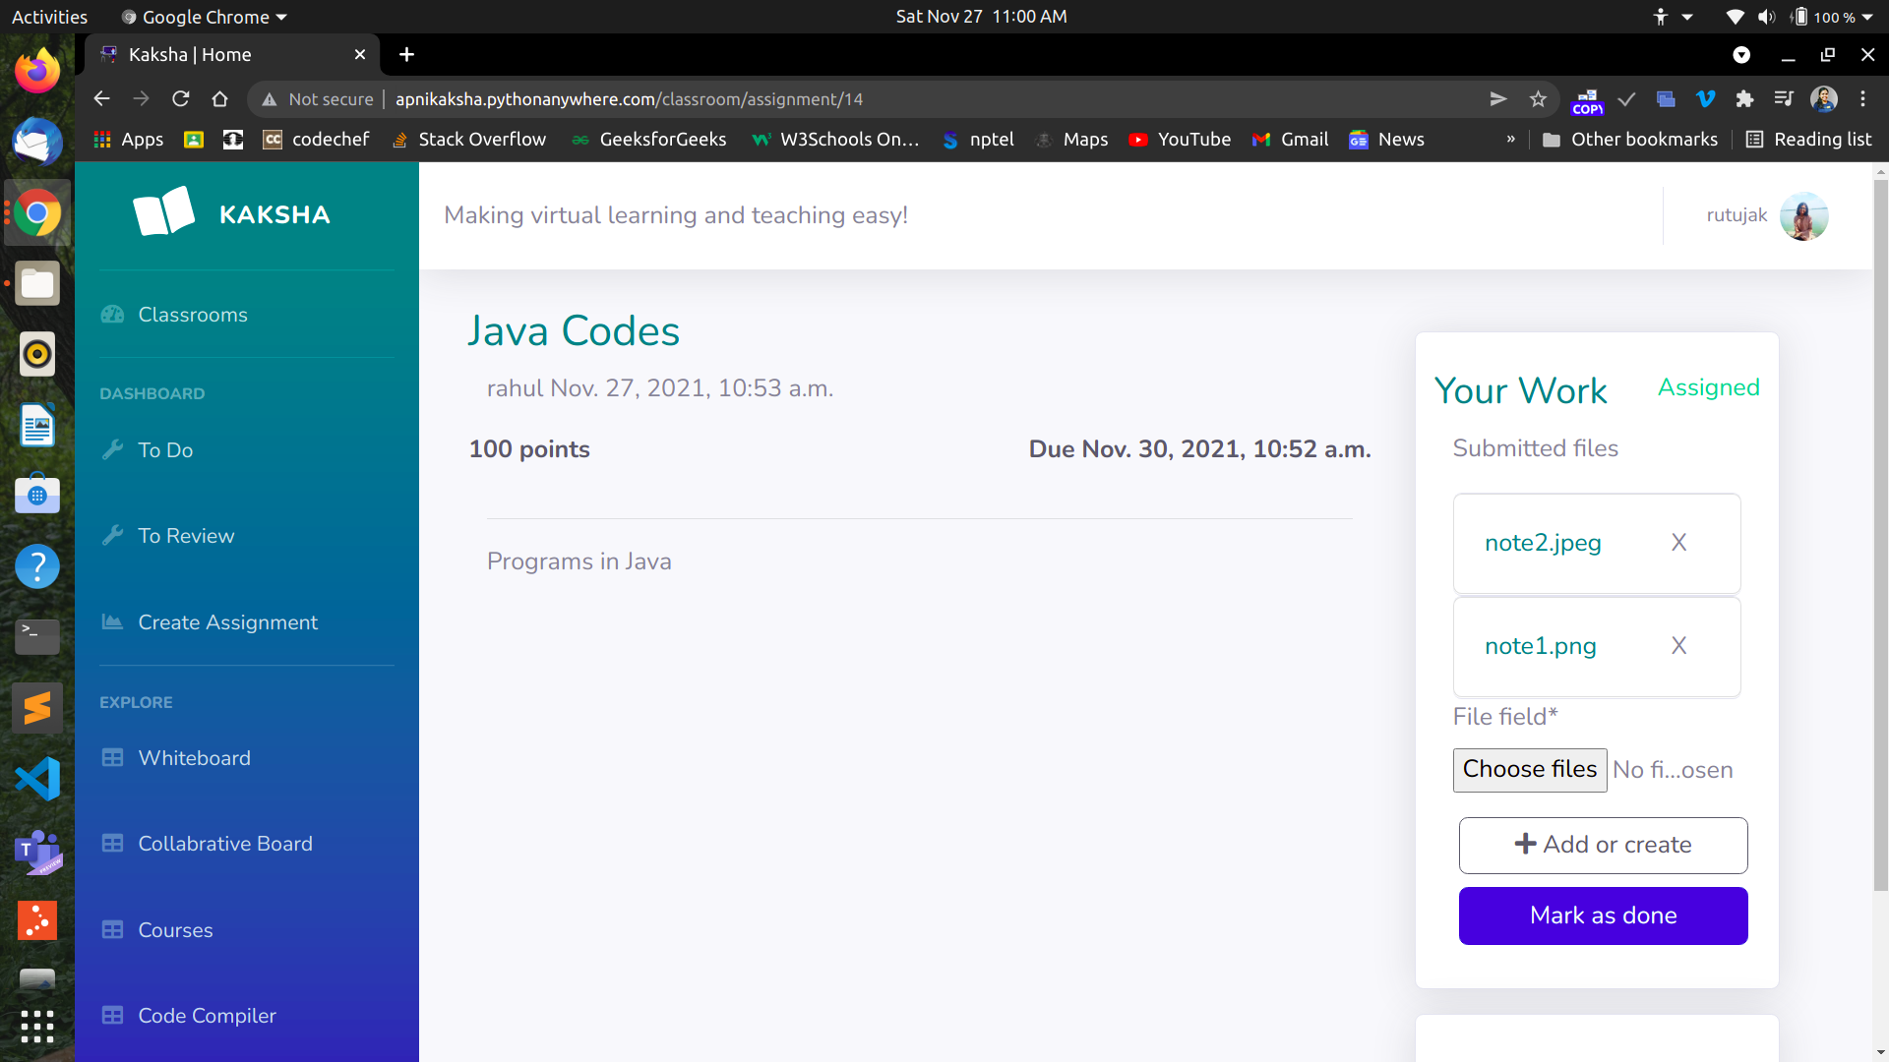Go to Create Assignment in sidebar
Viewport: 1889px width, 1062px height.
pos(227,622)
